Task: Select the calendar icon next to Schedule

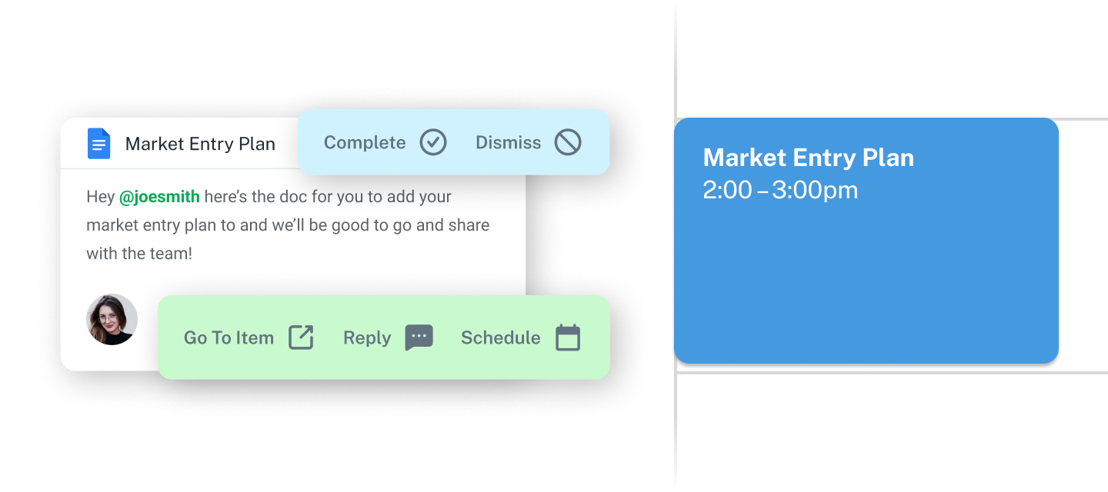Action: [567, 337]
